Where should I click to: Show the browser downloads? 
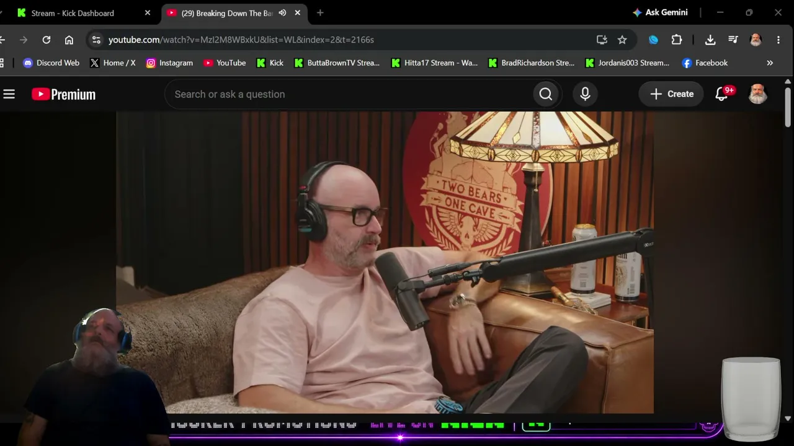pos(710,40)
